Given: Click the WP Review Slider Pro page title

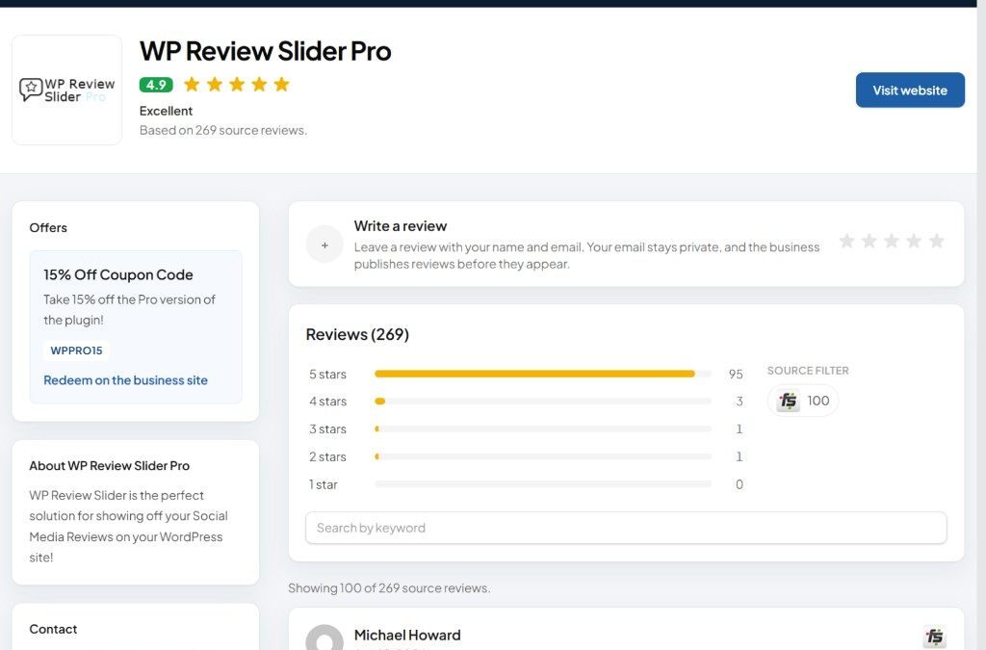Looking at the screenshot, I should point(266,51).
